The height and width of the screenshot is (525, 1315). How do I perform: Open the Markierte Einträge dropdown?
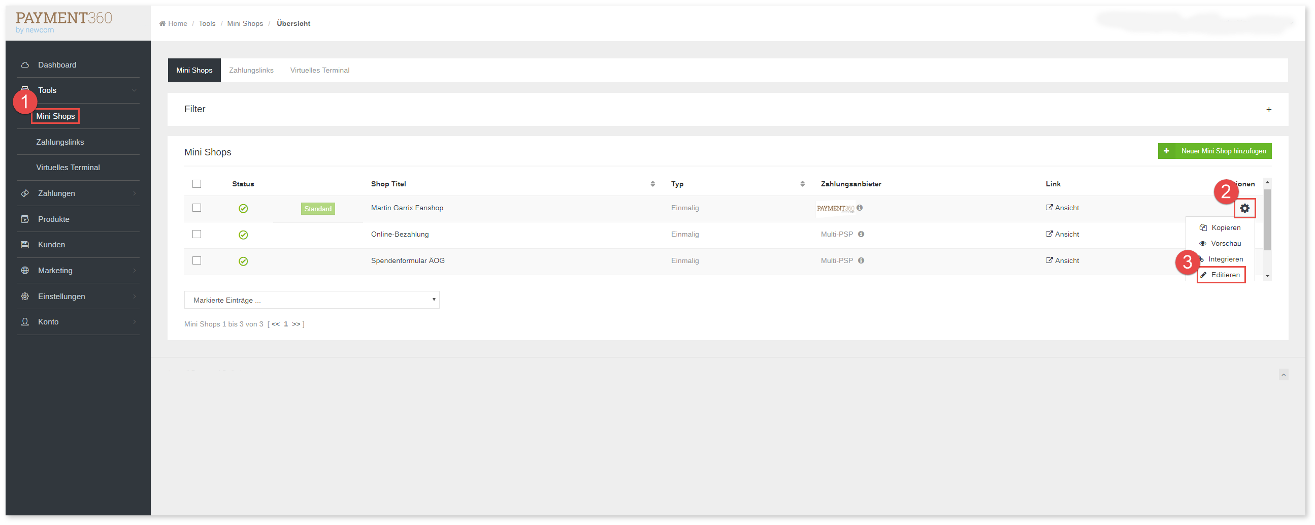[311, 300]
